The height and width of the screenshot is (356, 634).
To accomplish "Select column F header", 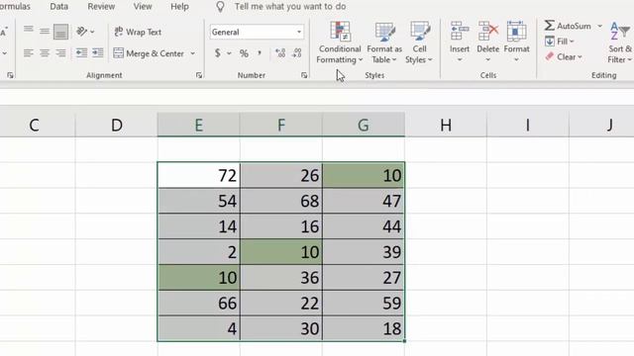I will point(281,126).
